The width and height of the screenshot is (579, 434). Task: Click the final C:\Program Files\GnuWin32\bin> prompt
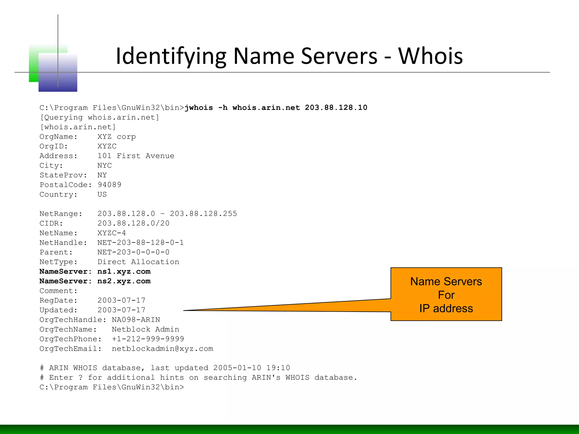(x=112, y=387)
